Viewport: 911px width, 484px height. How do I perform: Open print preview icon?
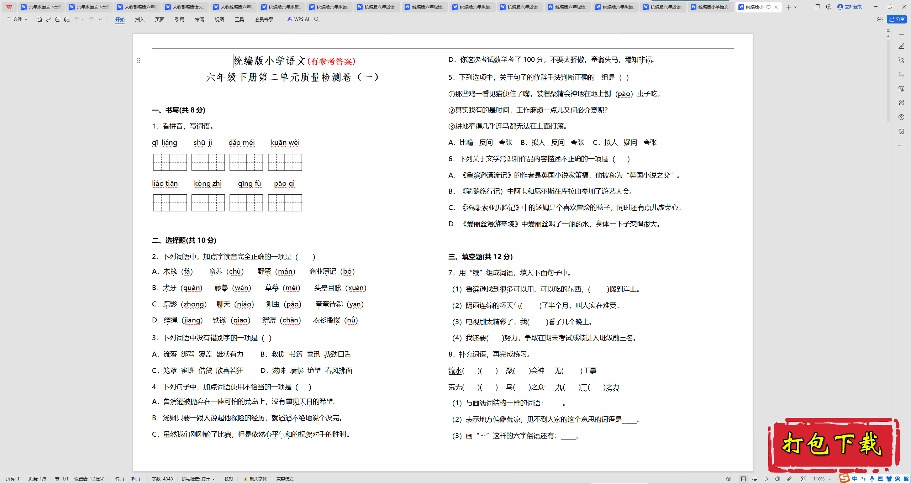67,19
